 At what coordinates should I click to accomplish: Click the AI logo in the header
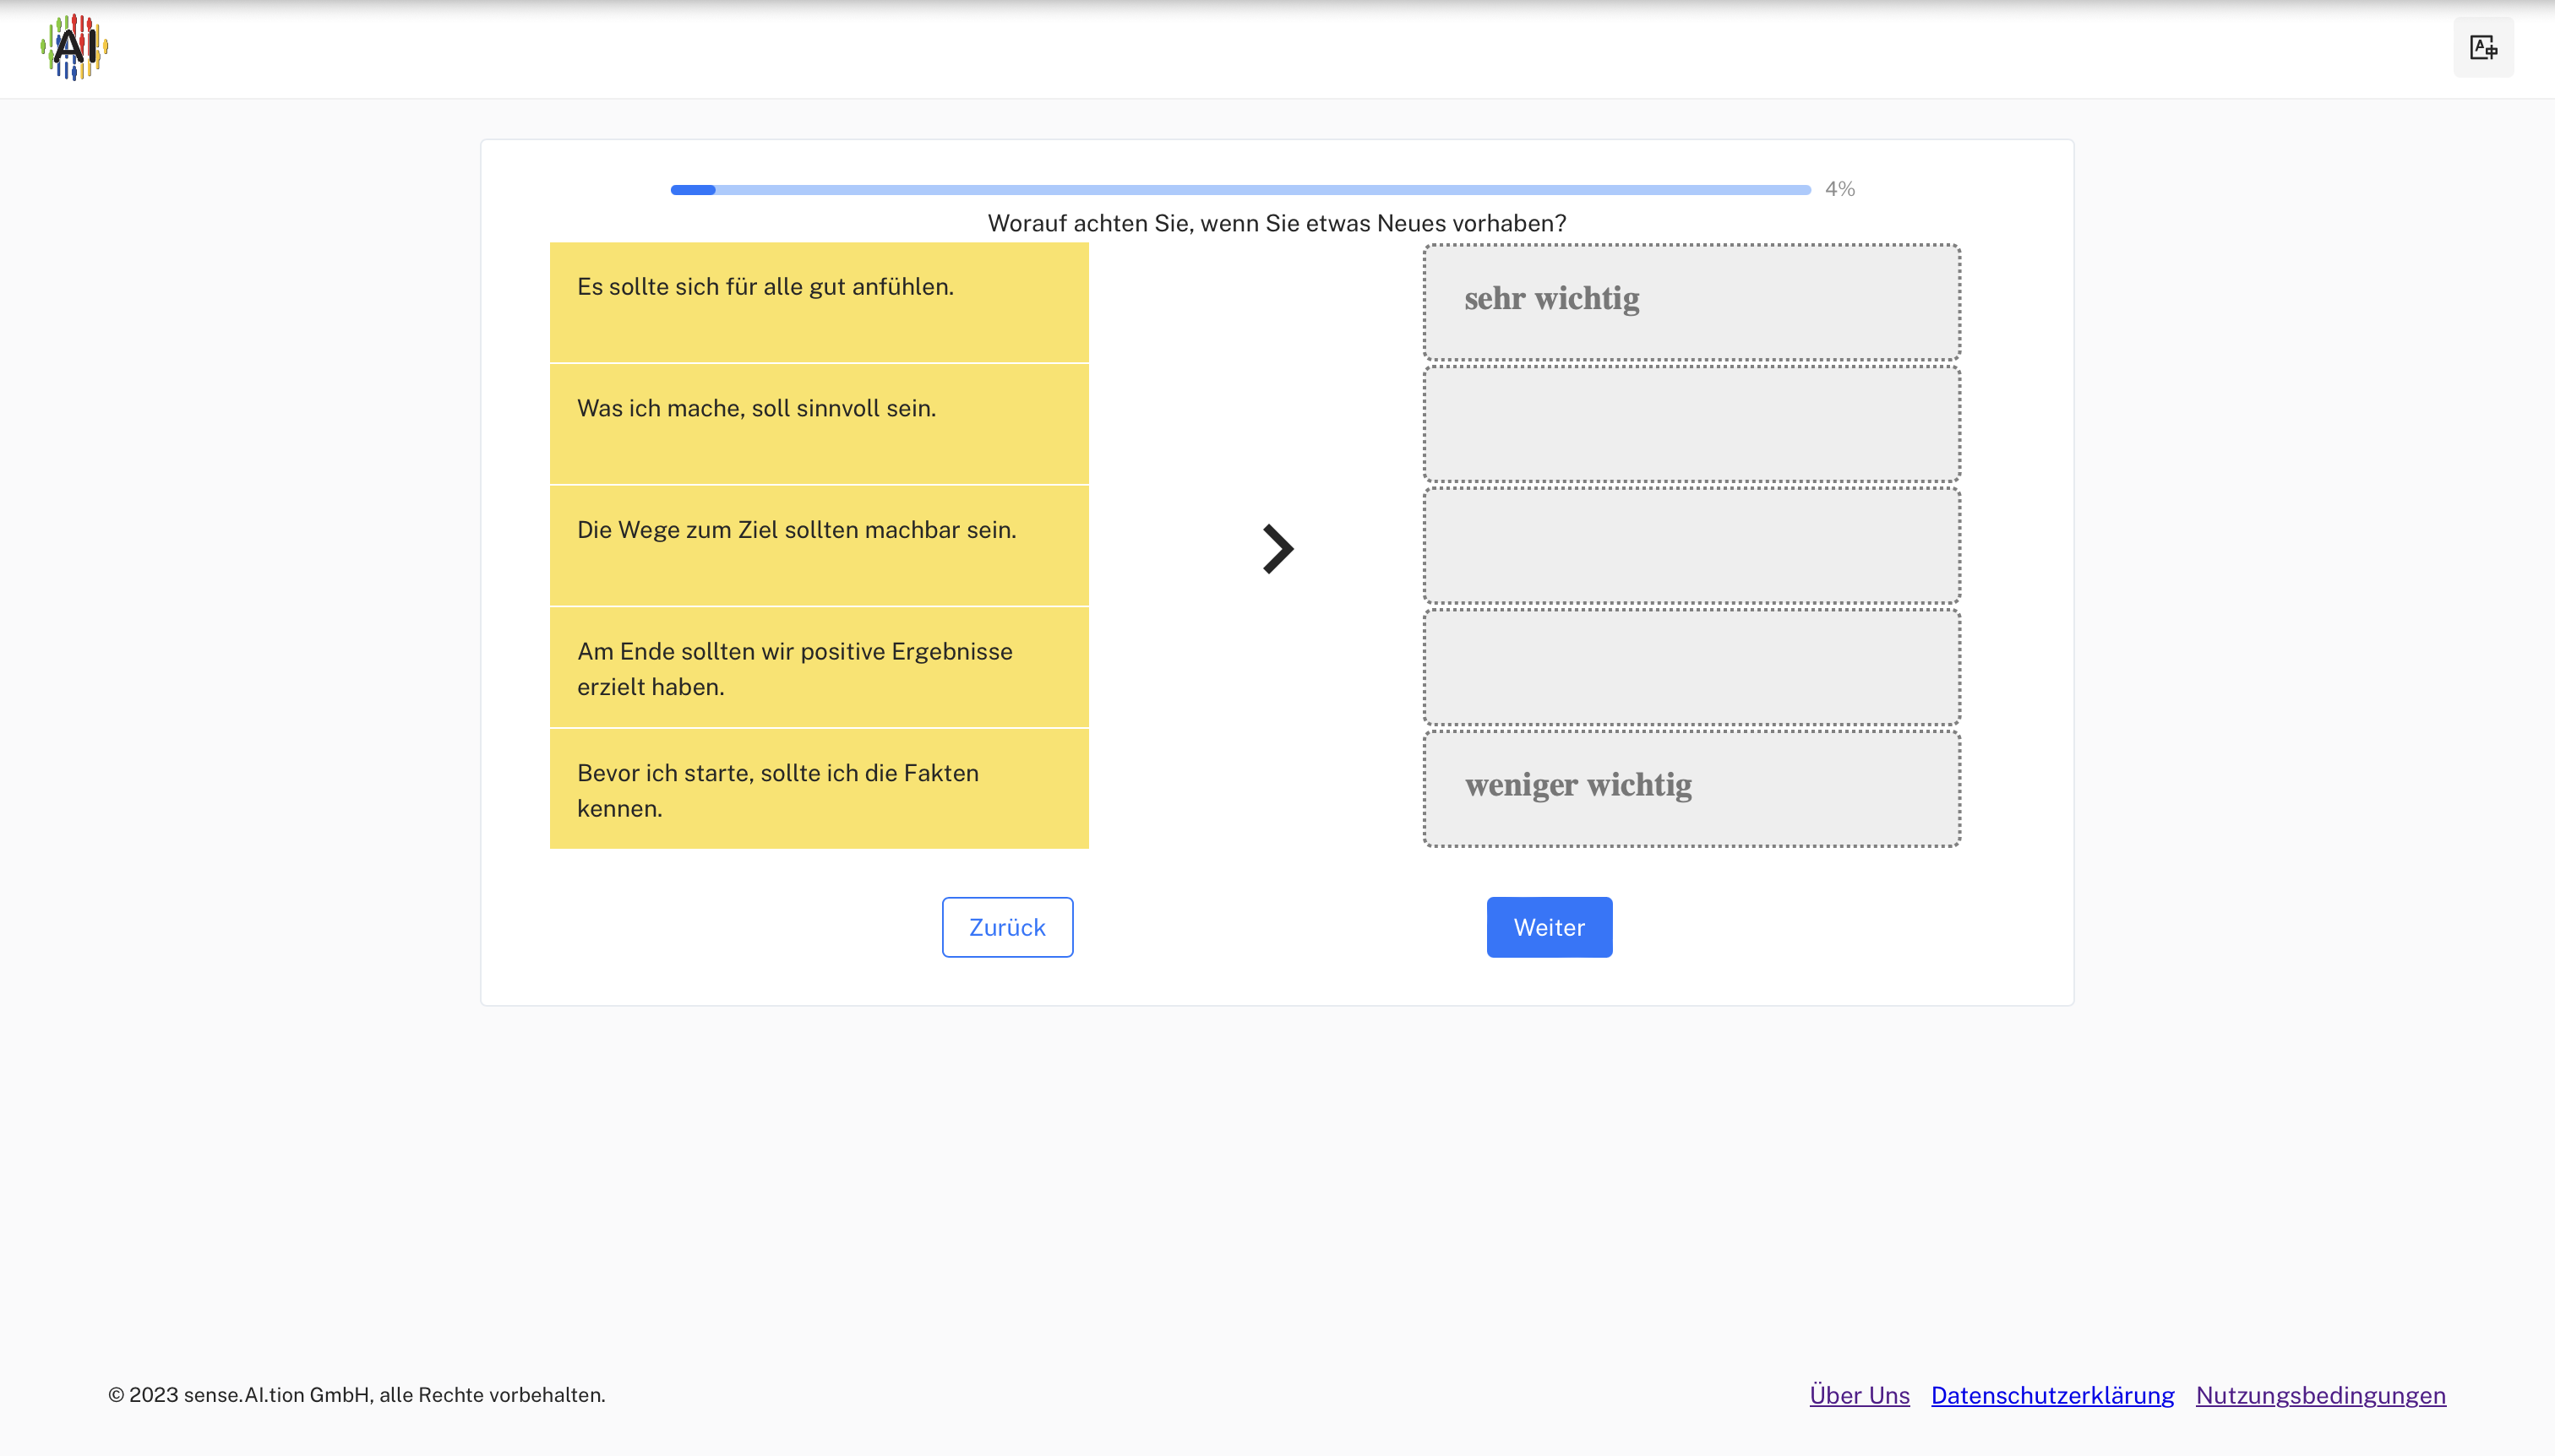tap(74, 47)
